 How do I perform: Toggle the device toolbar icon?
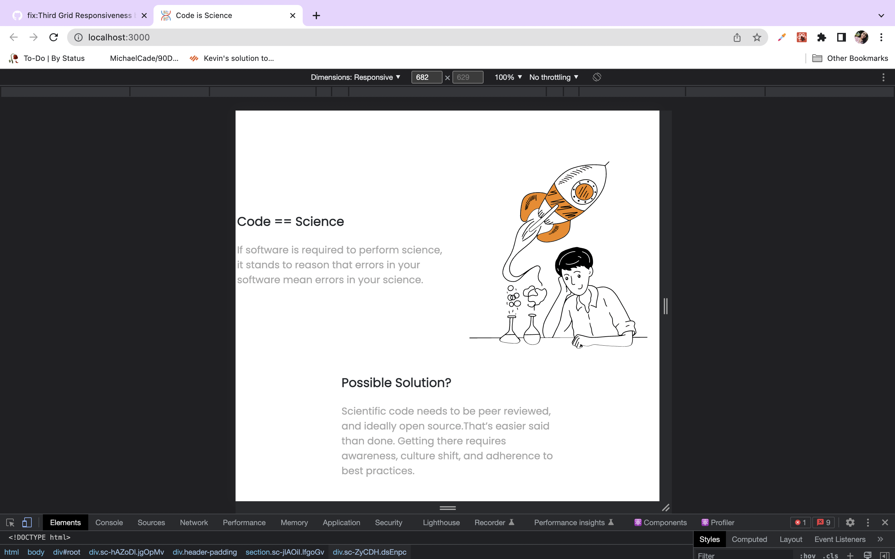pyautogui.click(x=27, y=522)
